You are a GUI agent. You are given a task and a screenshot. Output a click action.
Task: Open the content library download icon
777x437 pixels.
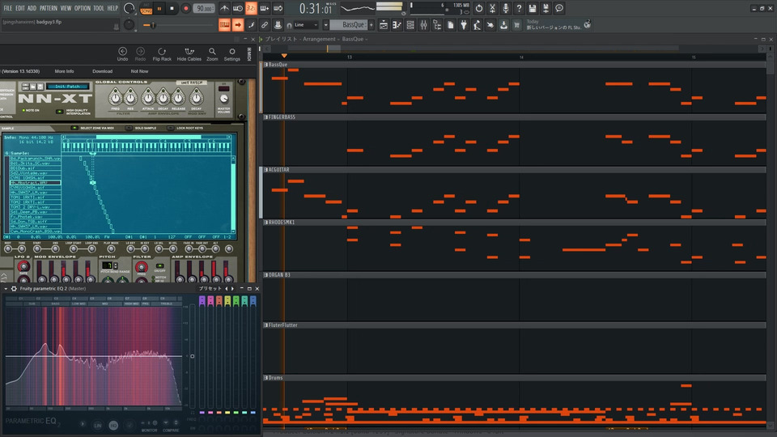(504, 25)
